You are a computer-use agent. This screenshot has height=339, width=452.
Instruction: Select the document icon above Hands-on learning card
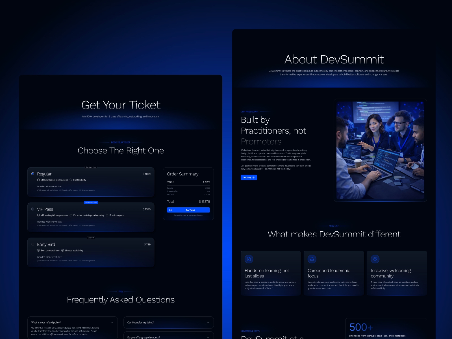click(248, 259)
